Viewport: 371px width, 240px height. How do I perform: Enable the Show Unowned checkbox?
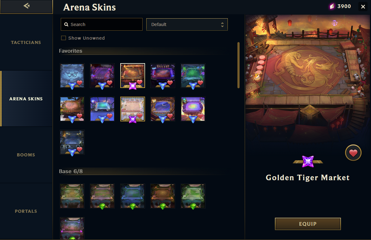click(x=64, y=38)
